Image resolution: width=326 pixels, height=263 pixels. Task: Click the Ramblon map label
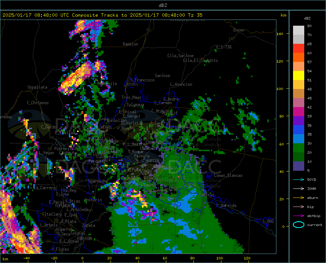pos(130,44)
